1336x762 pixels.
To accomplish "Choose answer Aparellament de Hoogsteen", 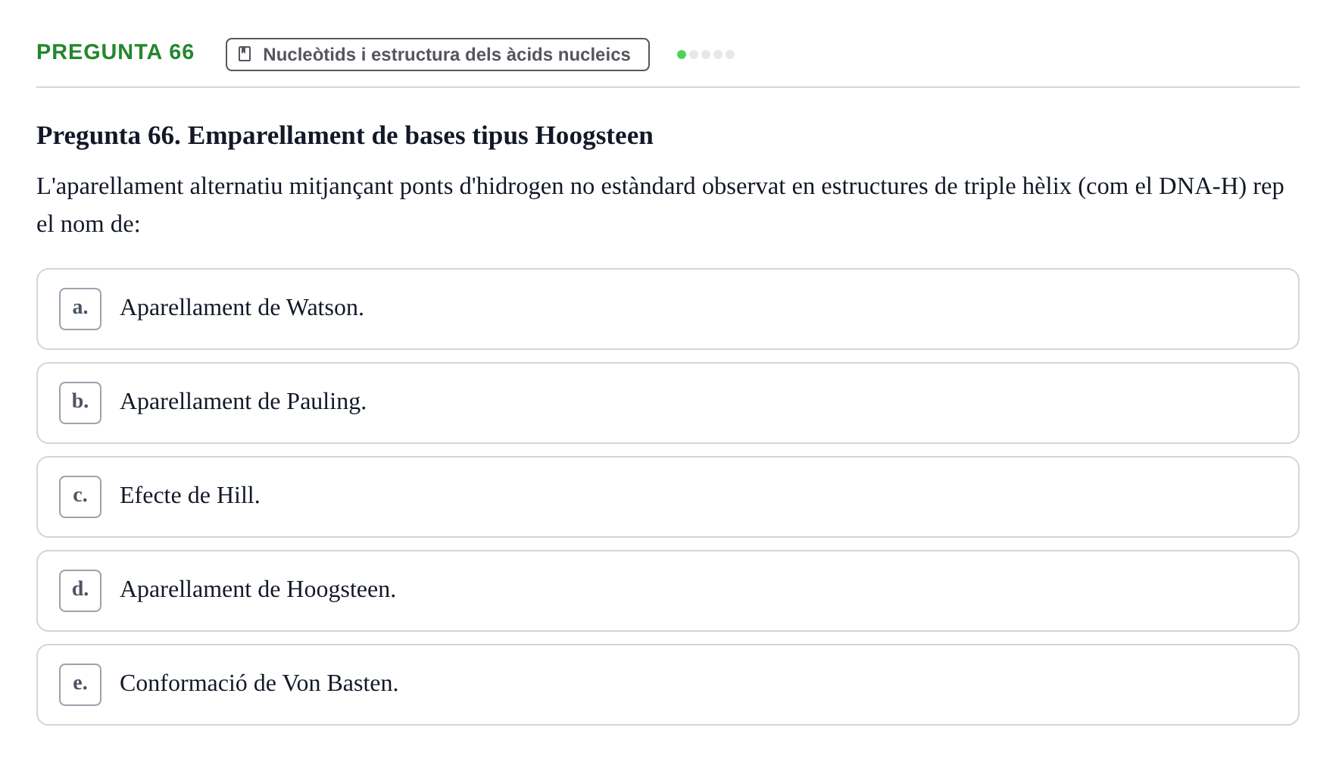I will point(668,591).
